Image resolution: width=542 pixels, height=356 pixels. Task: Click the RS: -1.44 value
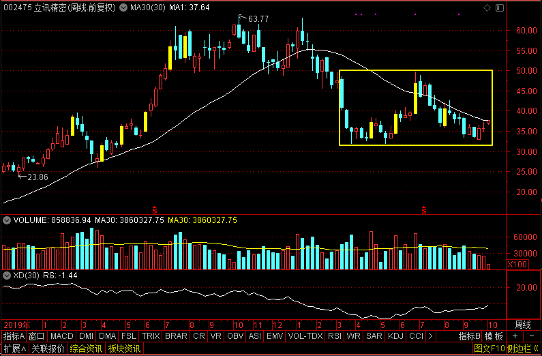60,276
